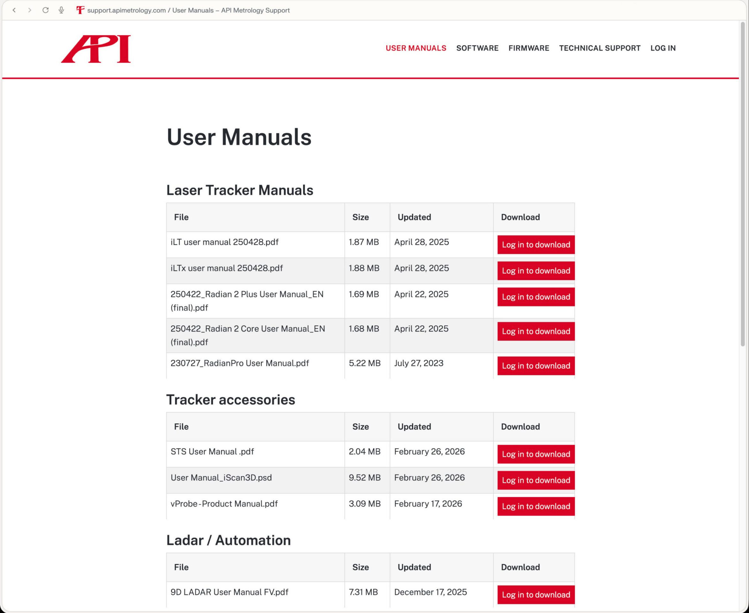Log in to download STS User Manual
The width and height of the screenshot is (749, 613).
pyautogui.click(x=536, y=454)
